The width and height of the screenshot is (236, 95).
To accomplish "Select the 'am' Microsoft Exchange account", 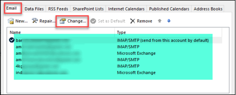I will (x=115, y=53).
